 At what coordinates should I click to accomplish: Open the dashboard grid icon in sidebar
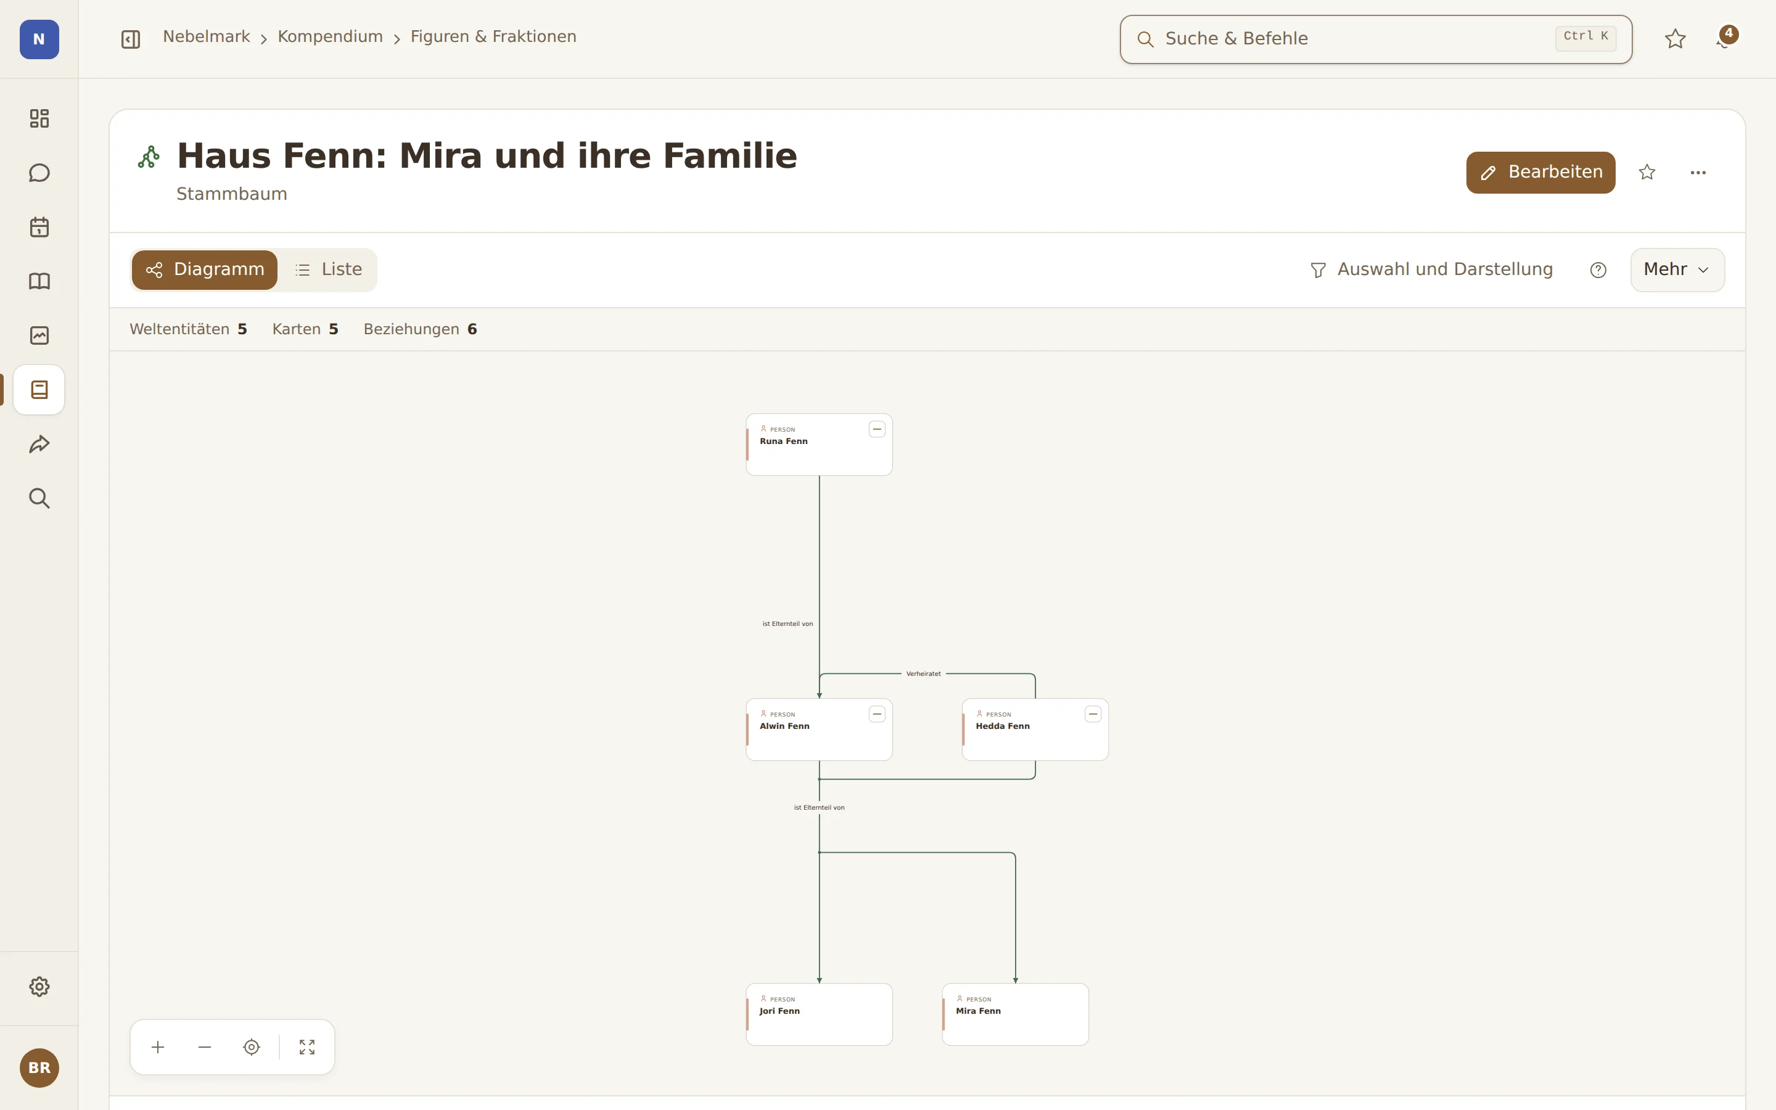coord(39,118)
